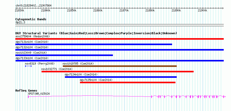This screenshot has height=111, width=231.
Task: Click the 8p21.3 band label
Action: pos(20,22)
